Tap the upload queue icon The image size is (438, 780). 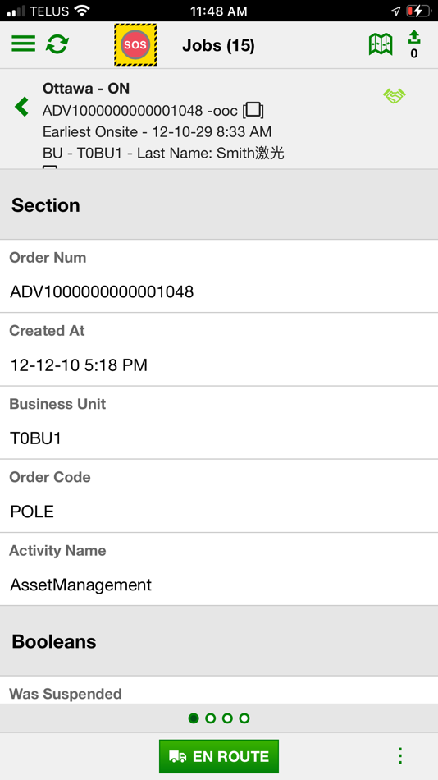coord(414,44)
